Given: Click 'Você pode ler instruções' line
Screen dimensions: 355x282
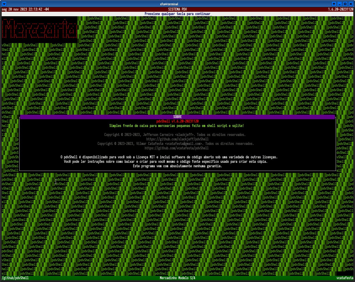Looking at the screenshot, I should [x=166, y=161].
